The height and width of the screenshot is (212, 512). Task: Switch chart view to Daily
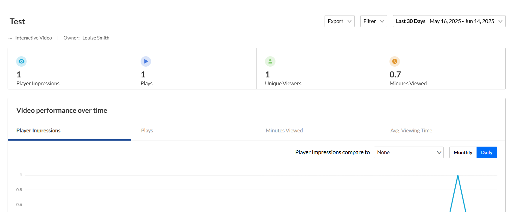486,152
